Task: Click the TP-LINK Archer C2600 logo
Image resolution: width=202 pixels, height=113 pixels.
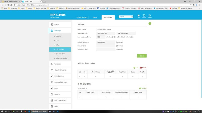Action: tap(58, 16)
